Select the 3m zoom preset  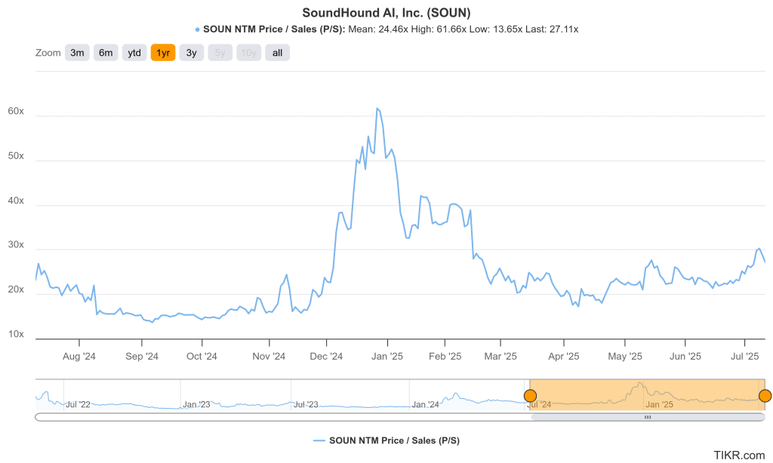[x=77, y=52]
